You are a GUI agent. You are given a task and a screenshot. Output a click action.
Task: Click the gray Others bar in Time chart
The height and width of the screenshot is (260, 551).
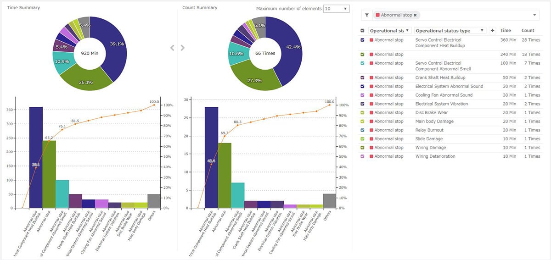(x=154, y=201)
